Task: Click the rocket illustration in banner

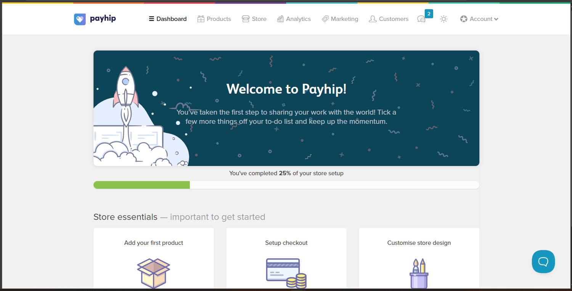Action: 125,97
